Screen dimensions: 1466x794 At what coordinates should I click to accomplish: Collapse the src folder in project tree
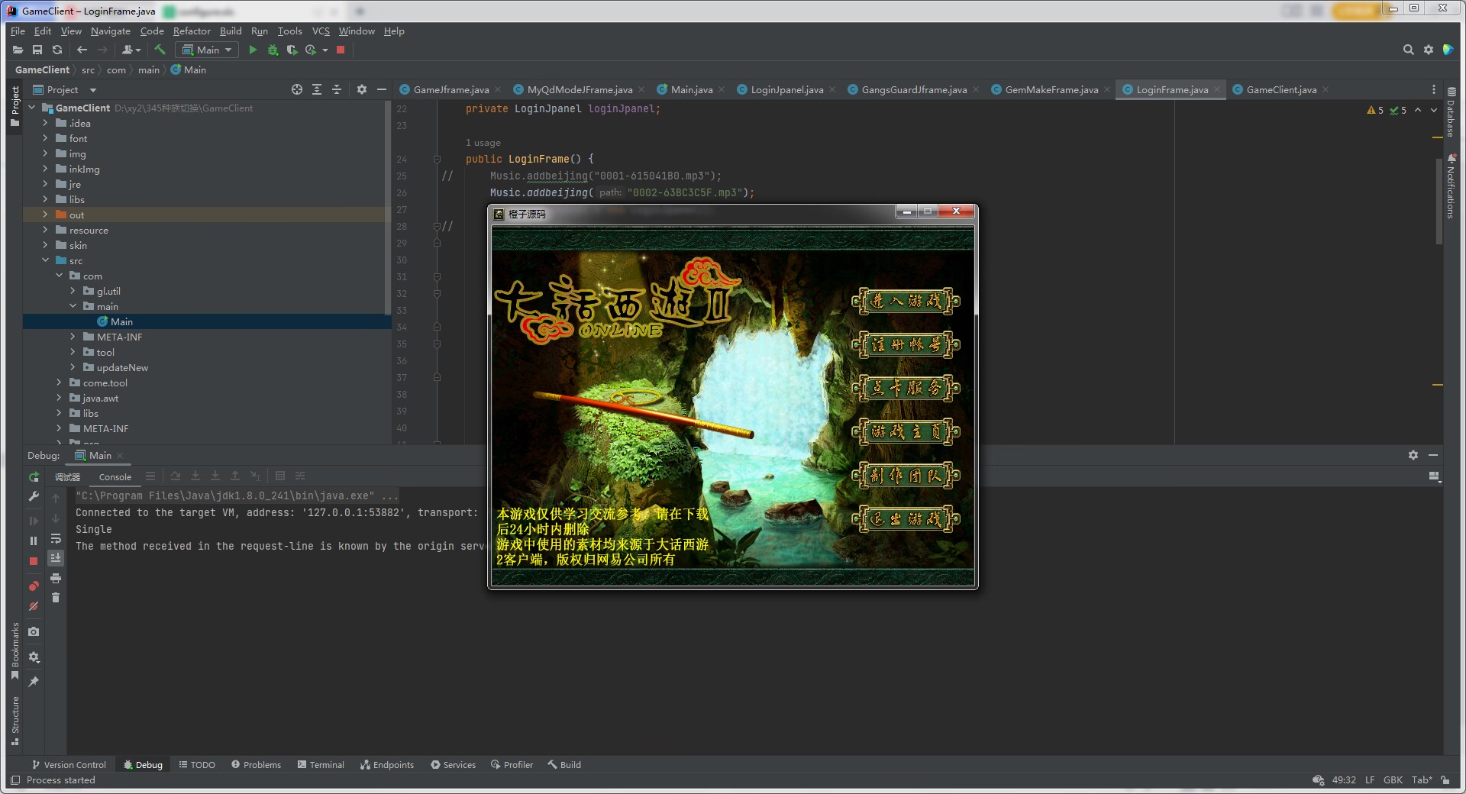(45, 260)
